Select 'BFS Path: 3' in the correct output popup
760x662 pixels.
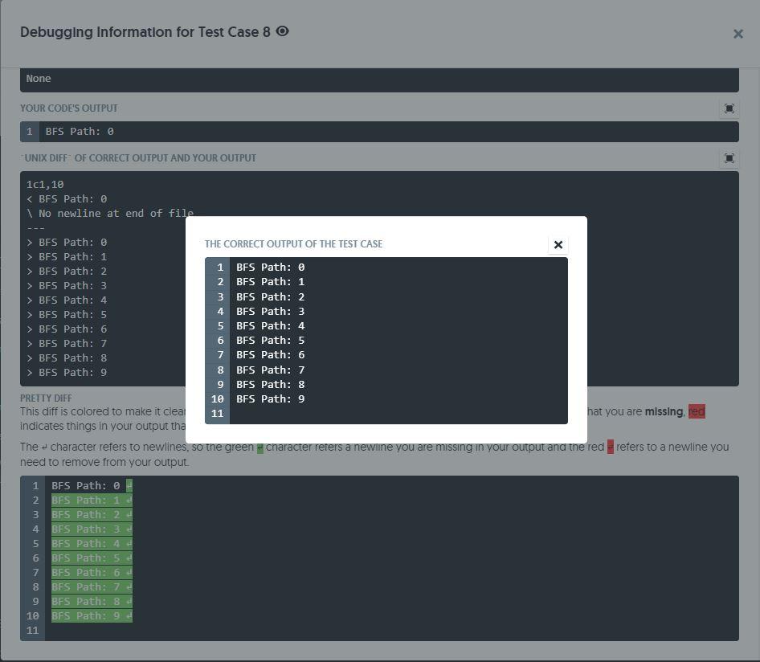(271, 312)
